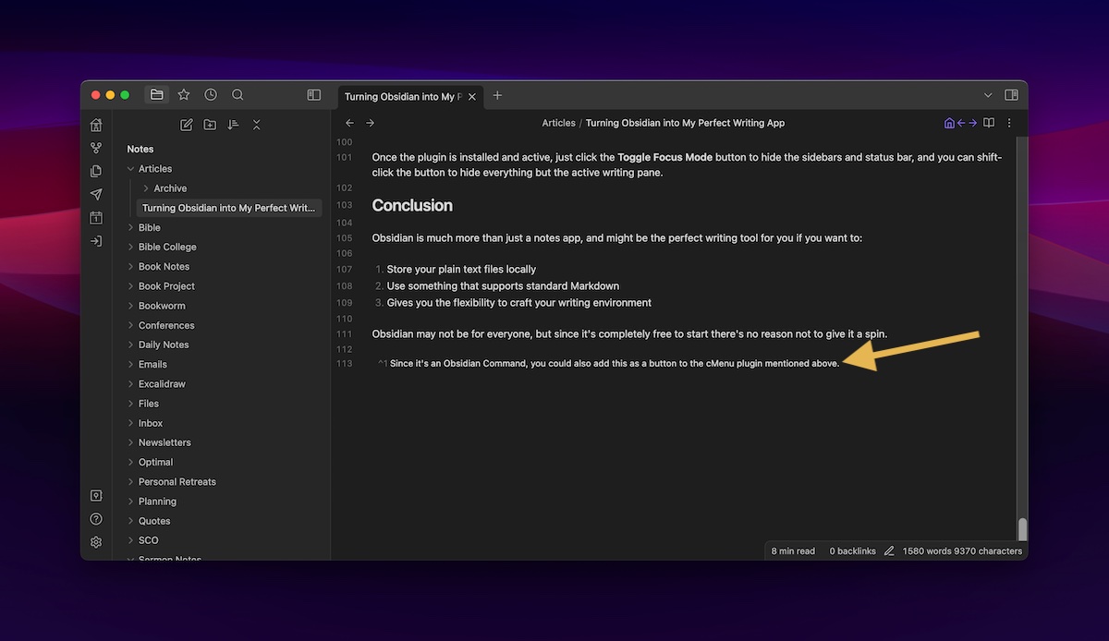This screenshot has height=641, width=1109.
Task: Select the Turning Obsidian into My P tab
Action: point(402,96)
